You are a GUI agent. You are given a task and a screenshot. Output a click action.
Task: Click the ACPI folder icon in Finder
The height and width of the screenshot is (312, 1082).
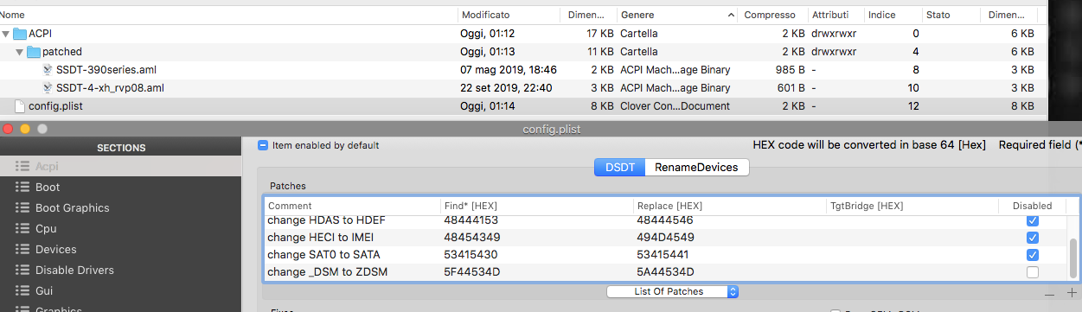(x=20, y=34)
